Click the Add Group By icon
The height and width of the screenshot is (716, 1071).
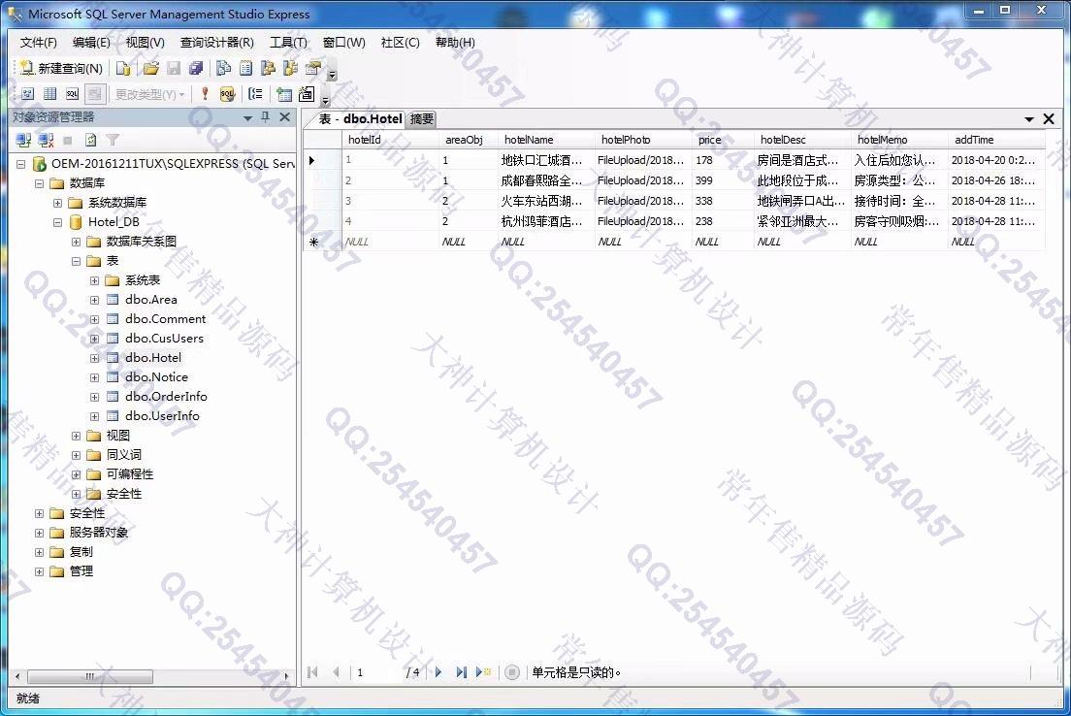[x=255, y=94]
